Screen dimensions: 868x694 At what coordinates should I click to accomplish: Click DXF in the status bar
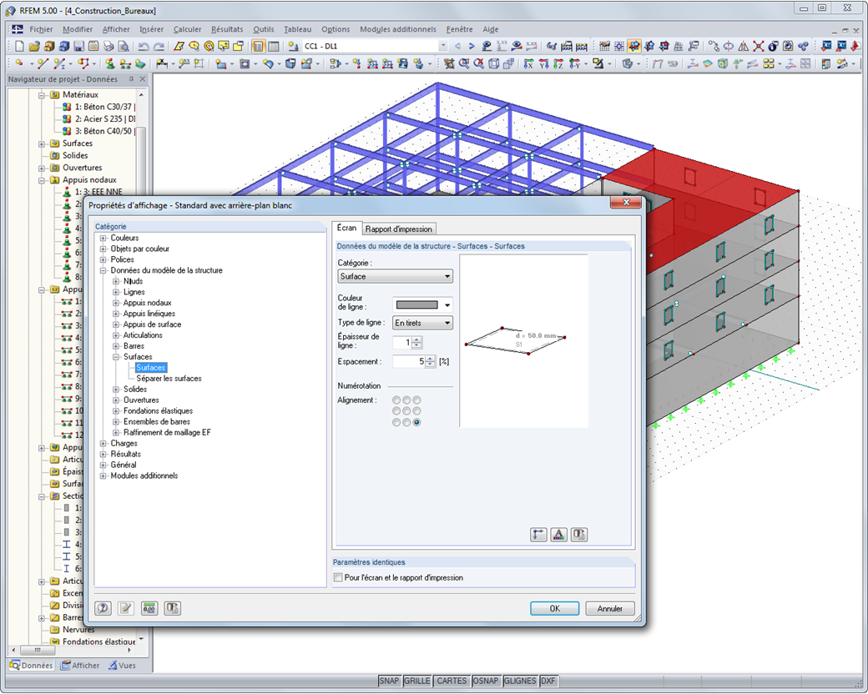pos(548,681)
